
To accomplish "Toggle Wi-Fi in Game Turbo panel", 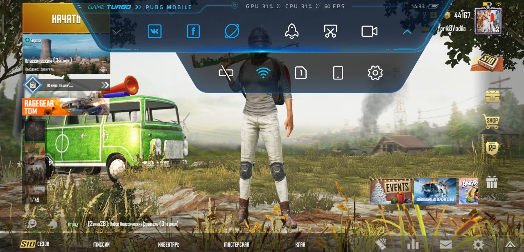I will (x=263, y=73).
